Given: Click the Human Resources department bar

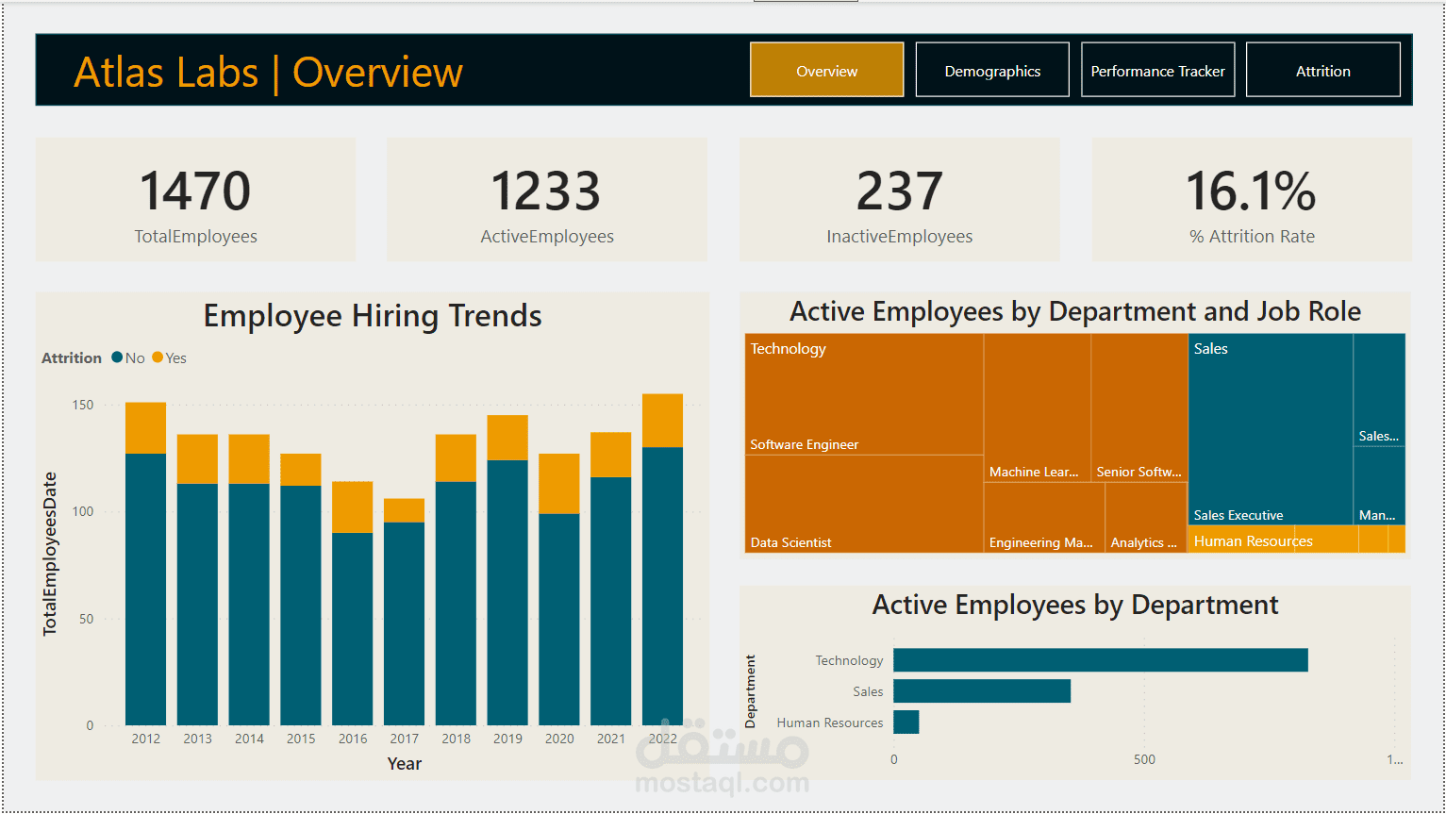Looking at the screenshot, I should (x=906, y=723).
